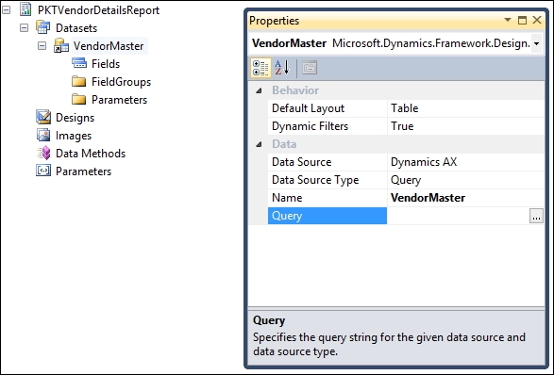Select the Data Methods icon
The image size is (554, 375).
[x=43, y=153]
